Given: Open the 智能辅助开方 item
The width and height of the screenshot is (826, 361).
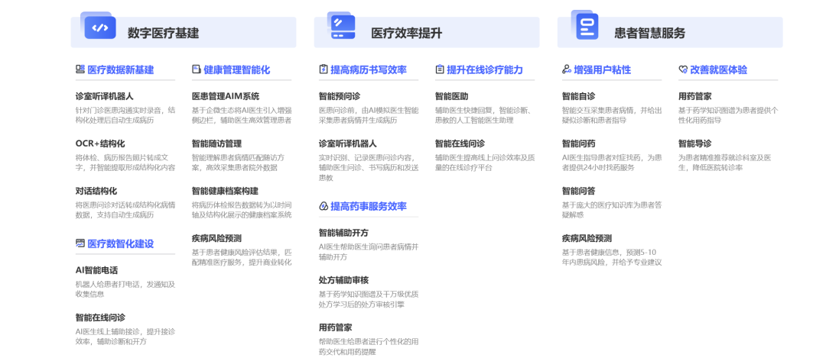Looking at the screenshot, I should [x=343, y=233].
